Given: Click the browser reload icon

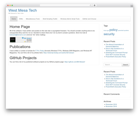Looking at the screenshot, I should 90,5.
